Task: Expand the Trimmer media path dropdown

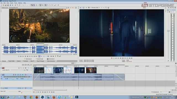Action: coord(67,8)
